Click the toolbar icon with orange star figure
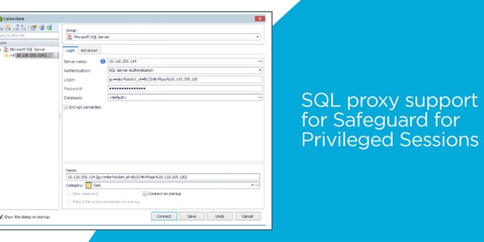This screenshot has width=484, height=242. (x=7, y=28)
